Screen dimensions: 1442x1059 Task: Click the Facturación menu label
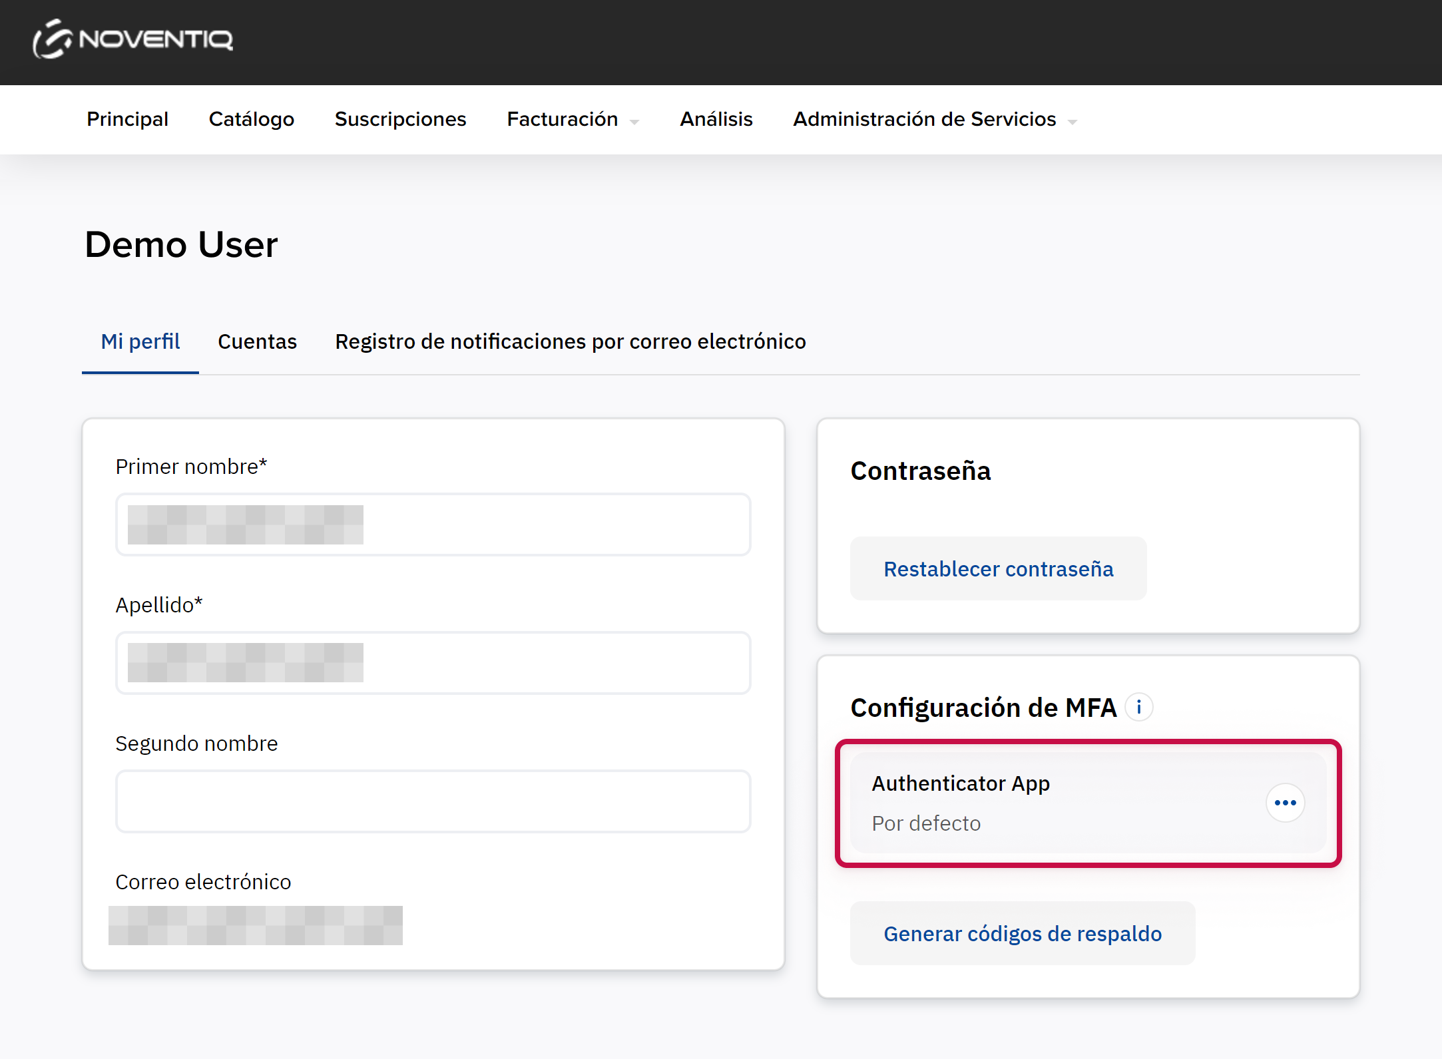(562, 119)
